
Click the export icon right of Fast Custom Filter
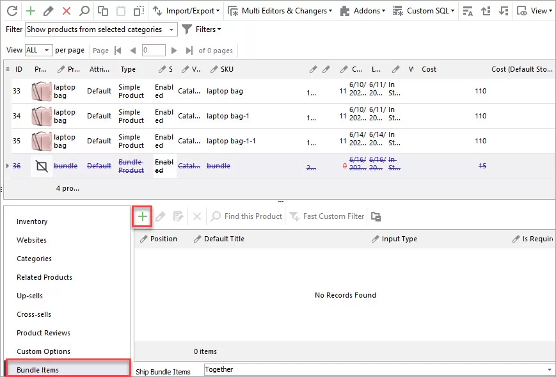[376, 216]
